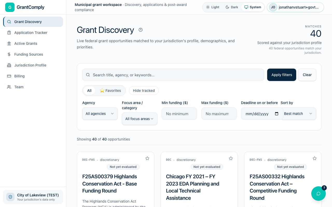Click the Funding Sources dollar icon
The width and height of the screenshot is (332, 207).
pyautogui.click(x=9, y=54)
